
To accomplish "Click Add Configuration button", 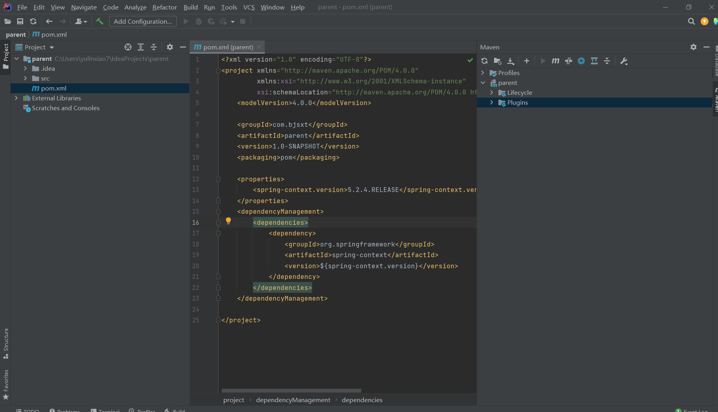I will point(143,21).
